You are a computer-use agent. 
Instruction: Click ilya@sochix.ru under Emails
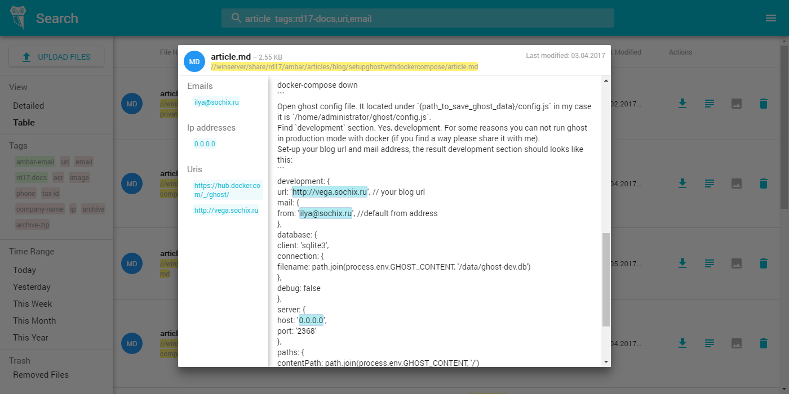[x=216, y=102]
